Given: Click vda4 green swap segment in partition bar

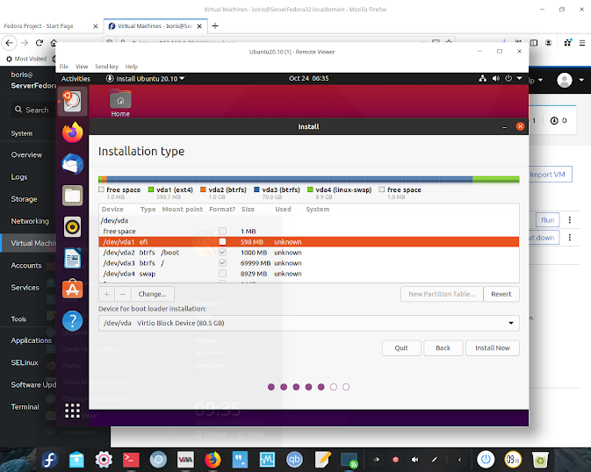Looking at the screenshot, I should click(495, 179).
